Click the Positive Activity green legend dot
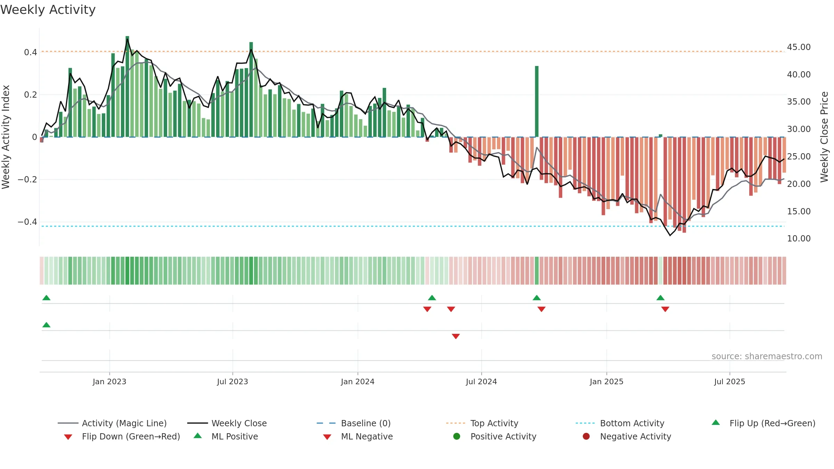 tap(457, 436)
